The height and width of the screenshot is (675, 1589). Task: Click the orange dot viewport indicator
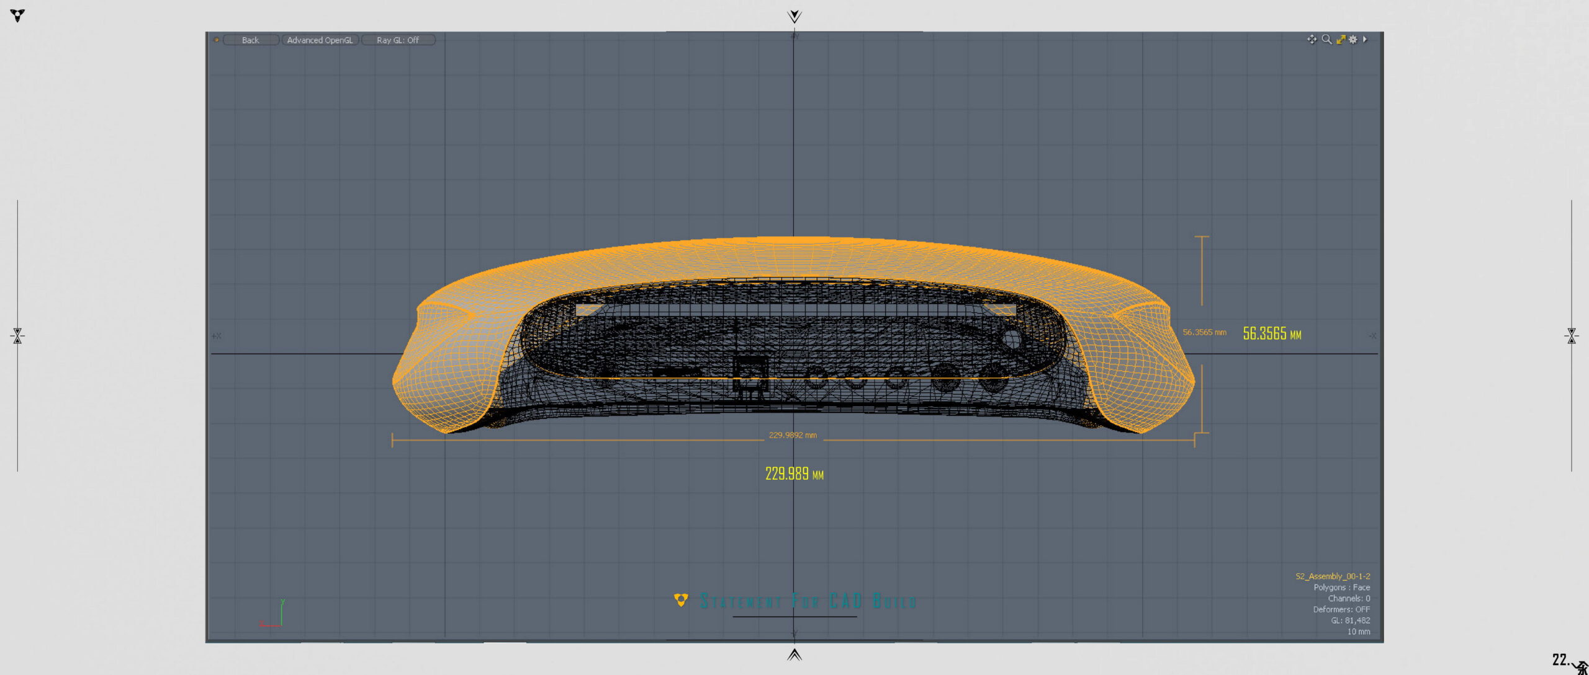click(217, 40)
